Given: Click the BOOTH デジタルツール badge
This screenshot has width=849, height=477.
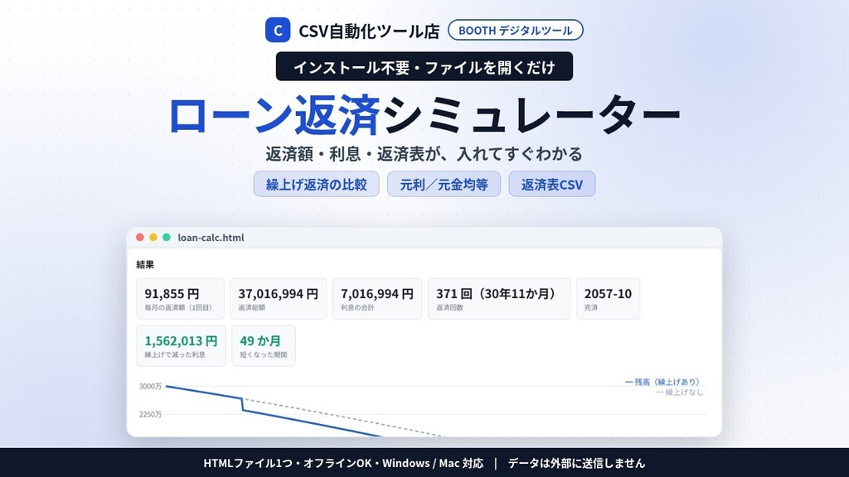Looking at the screenshot, I should point(516,30).
